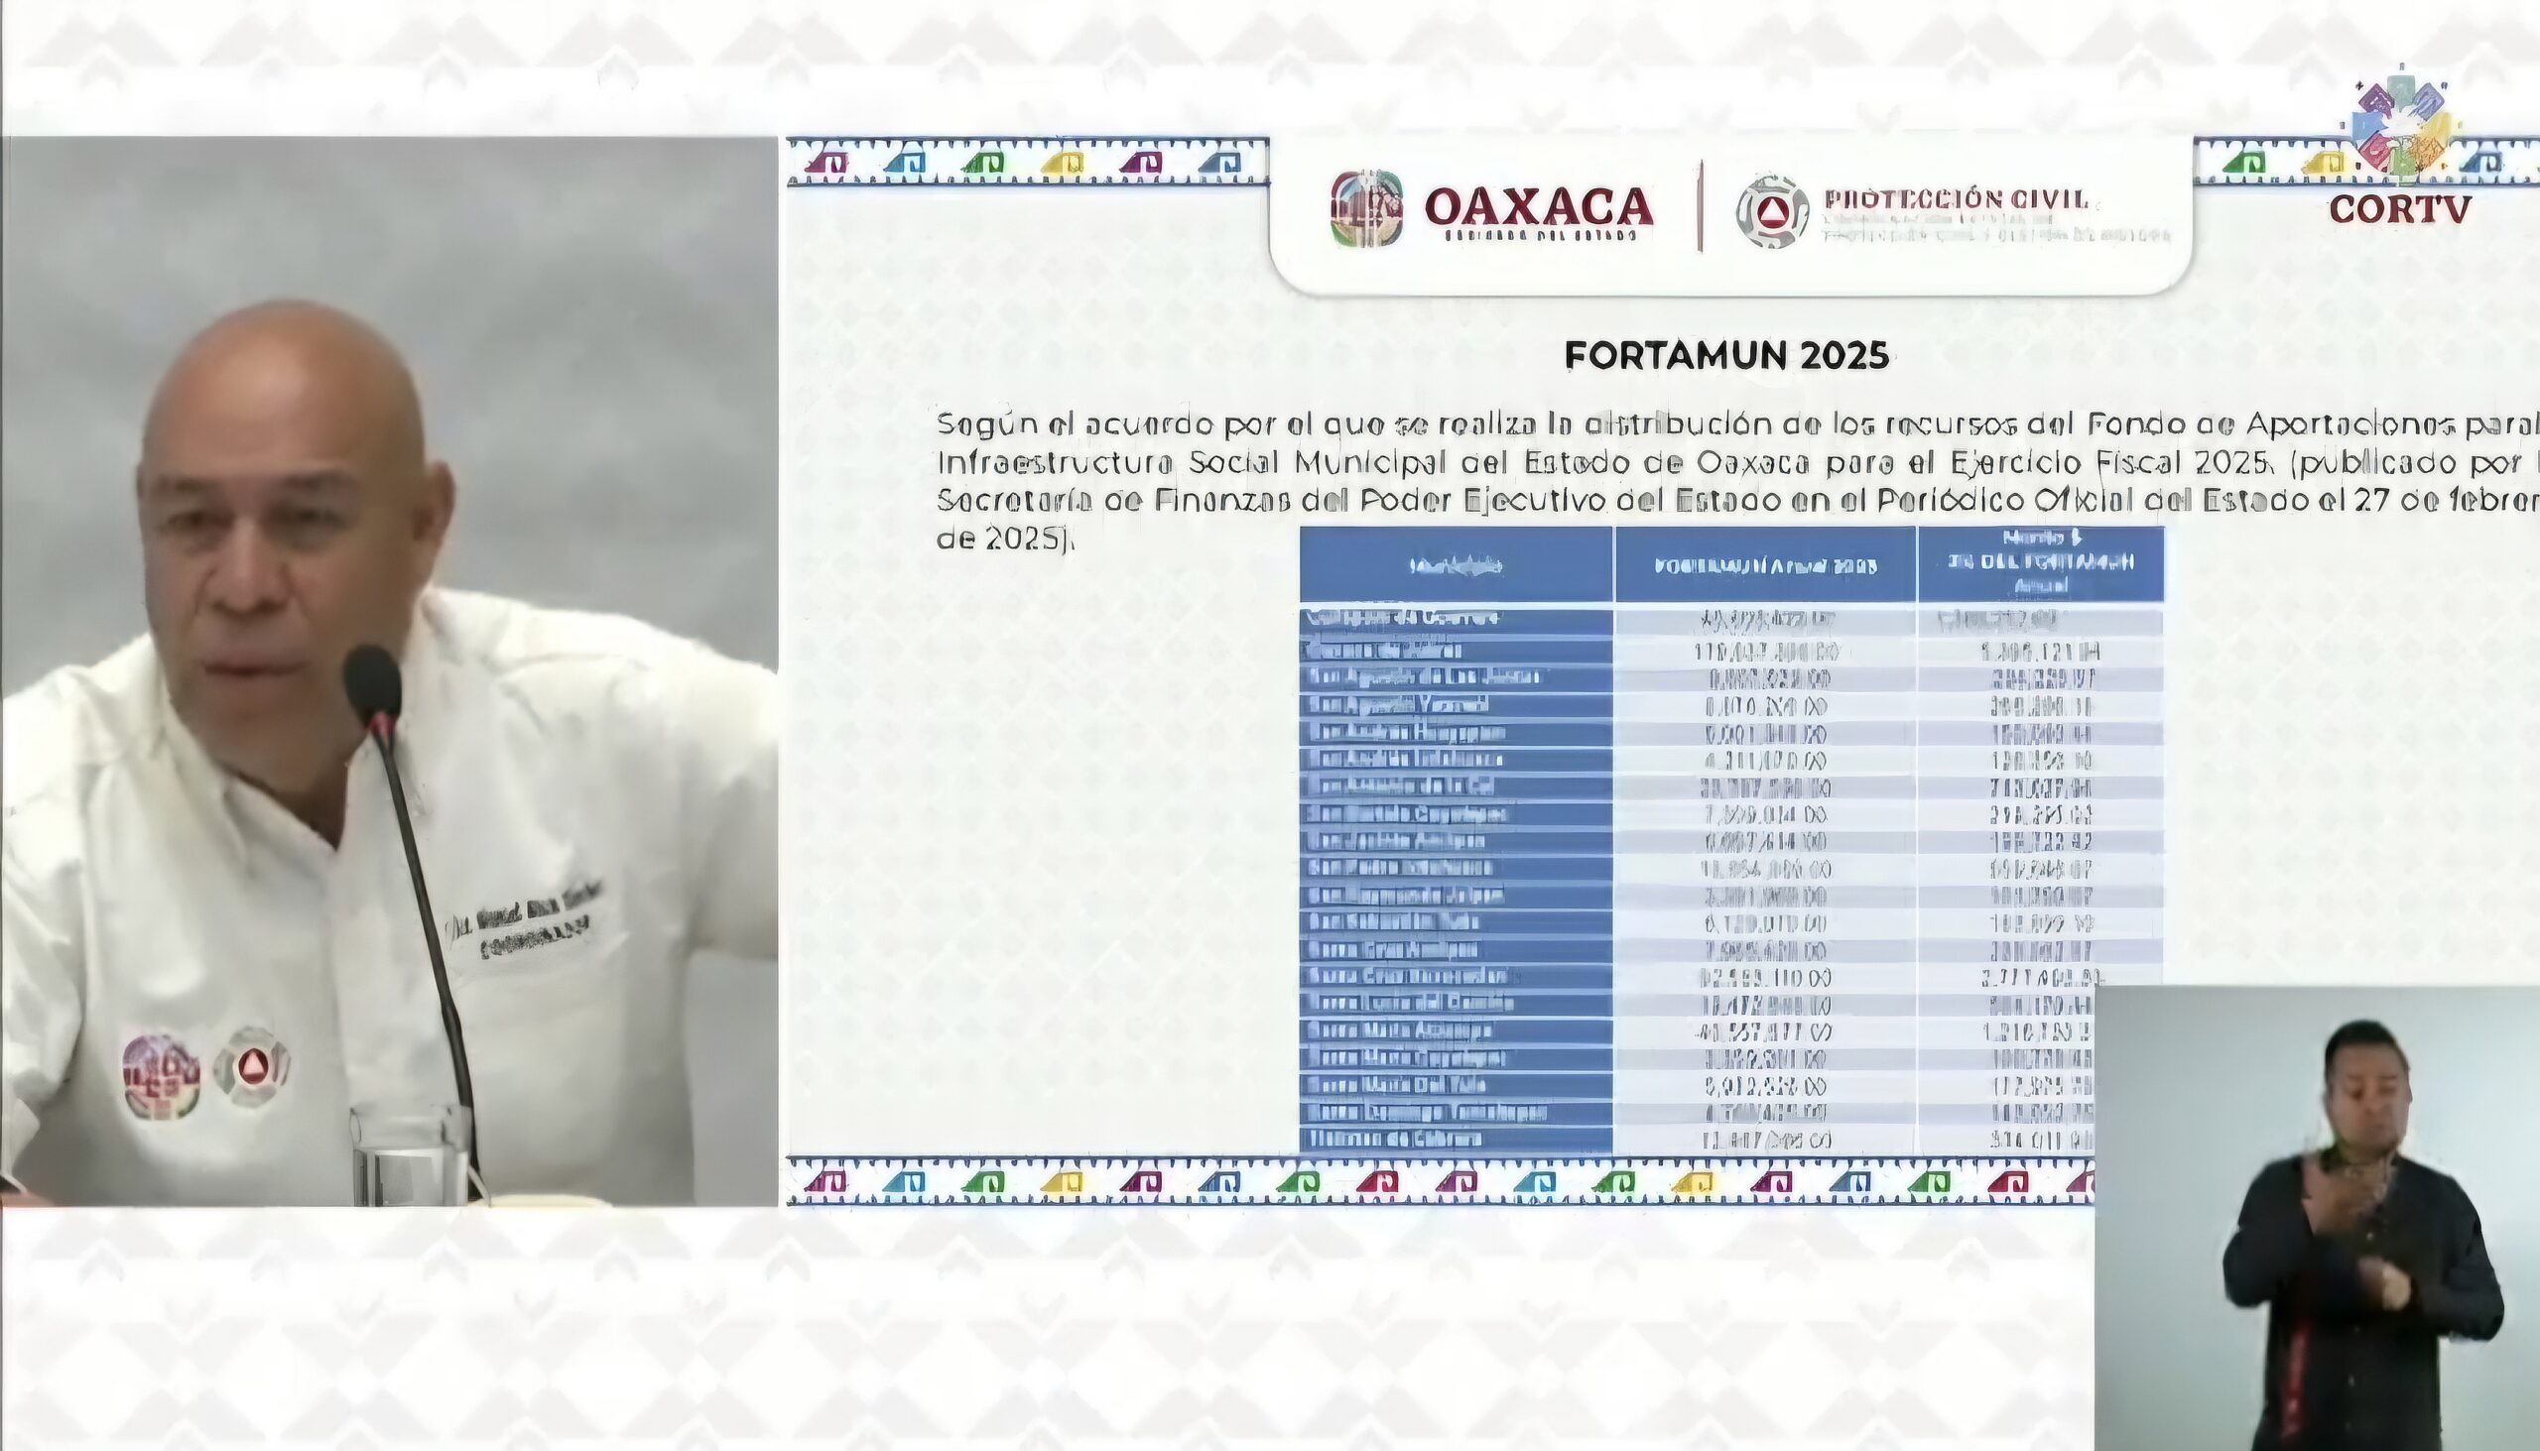
Task: Click the table's third column header
Action: point(2041,564)
